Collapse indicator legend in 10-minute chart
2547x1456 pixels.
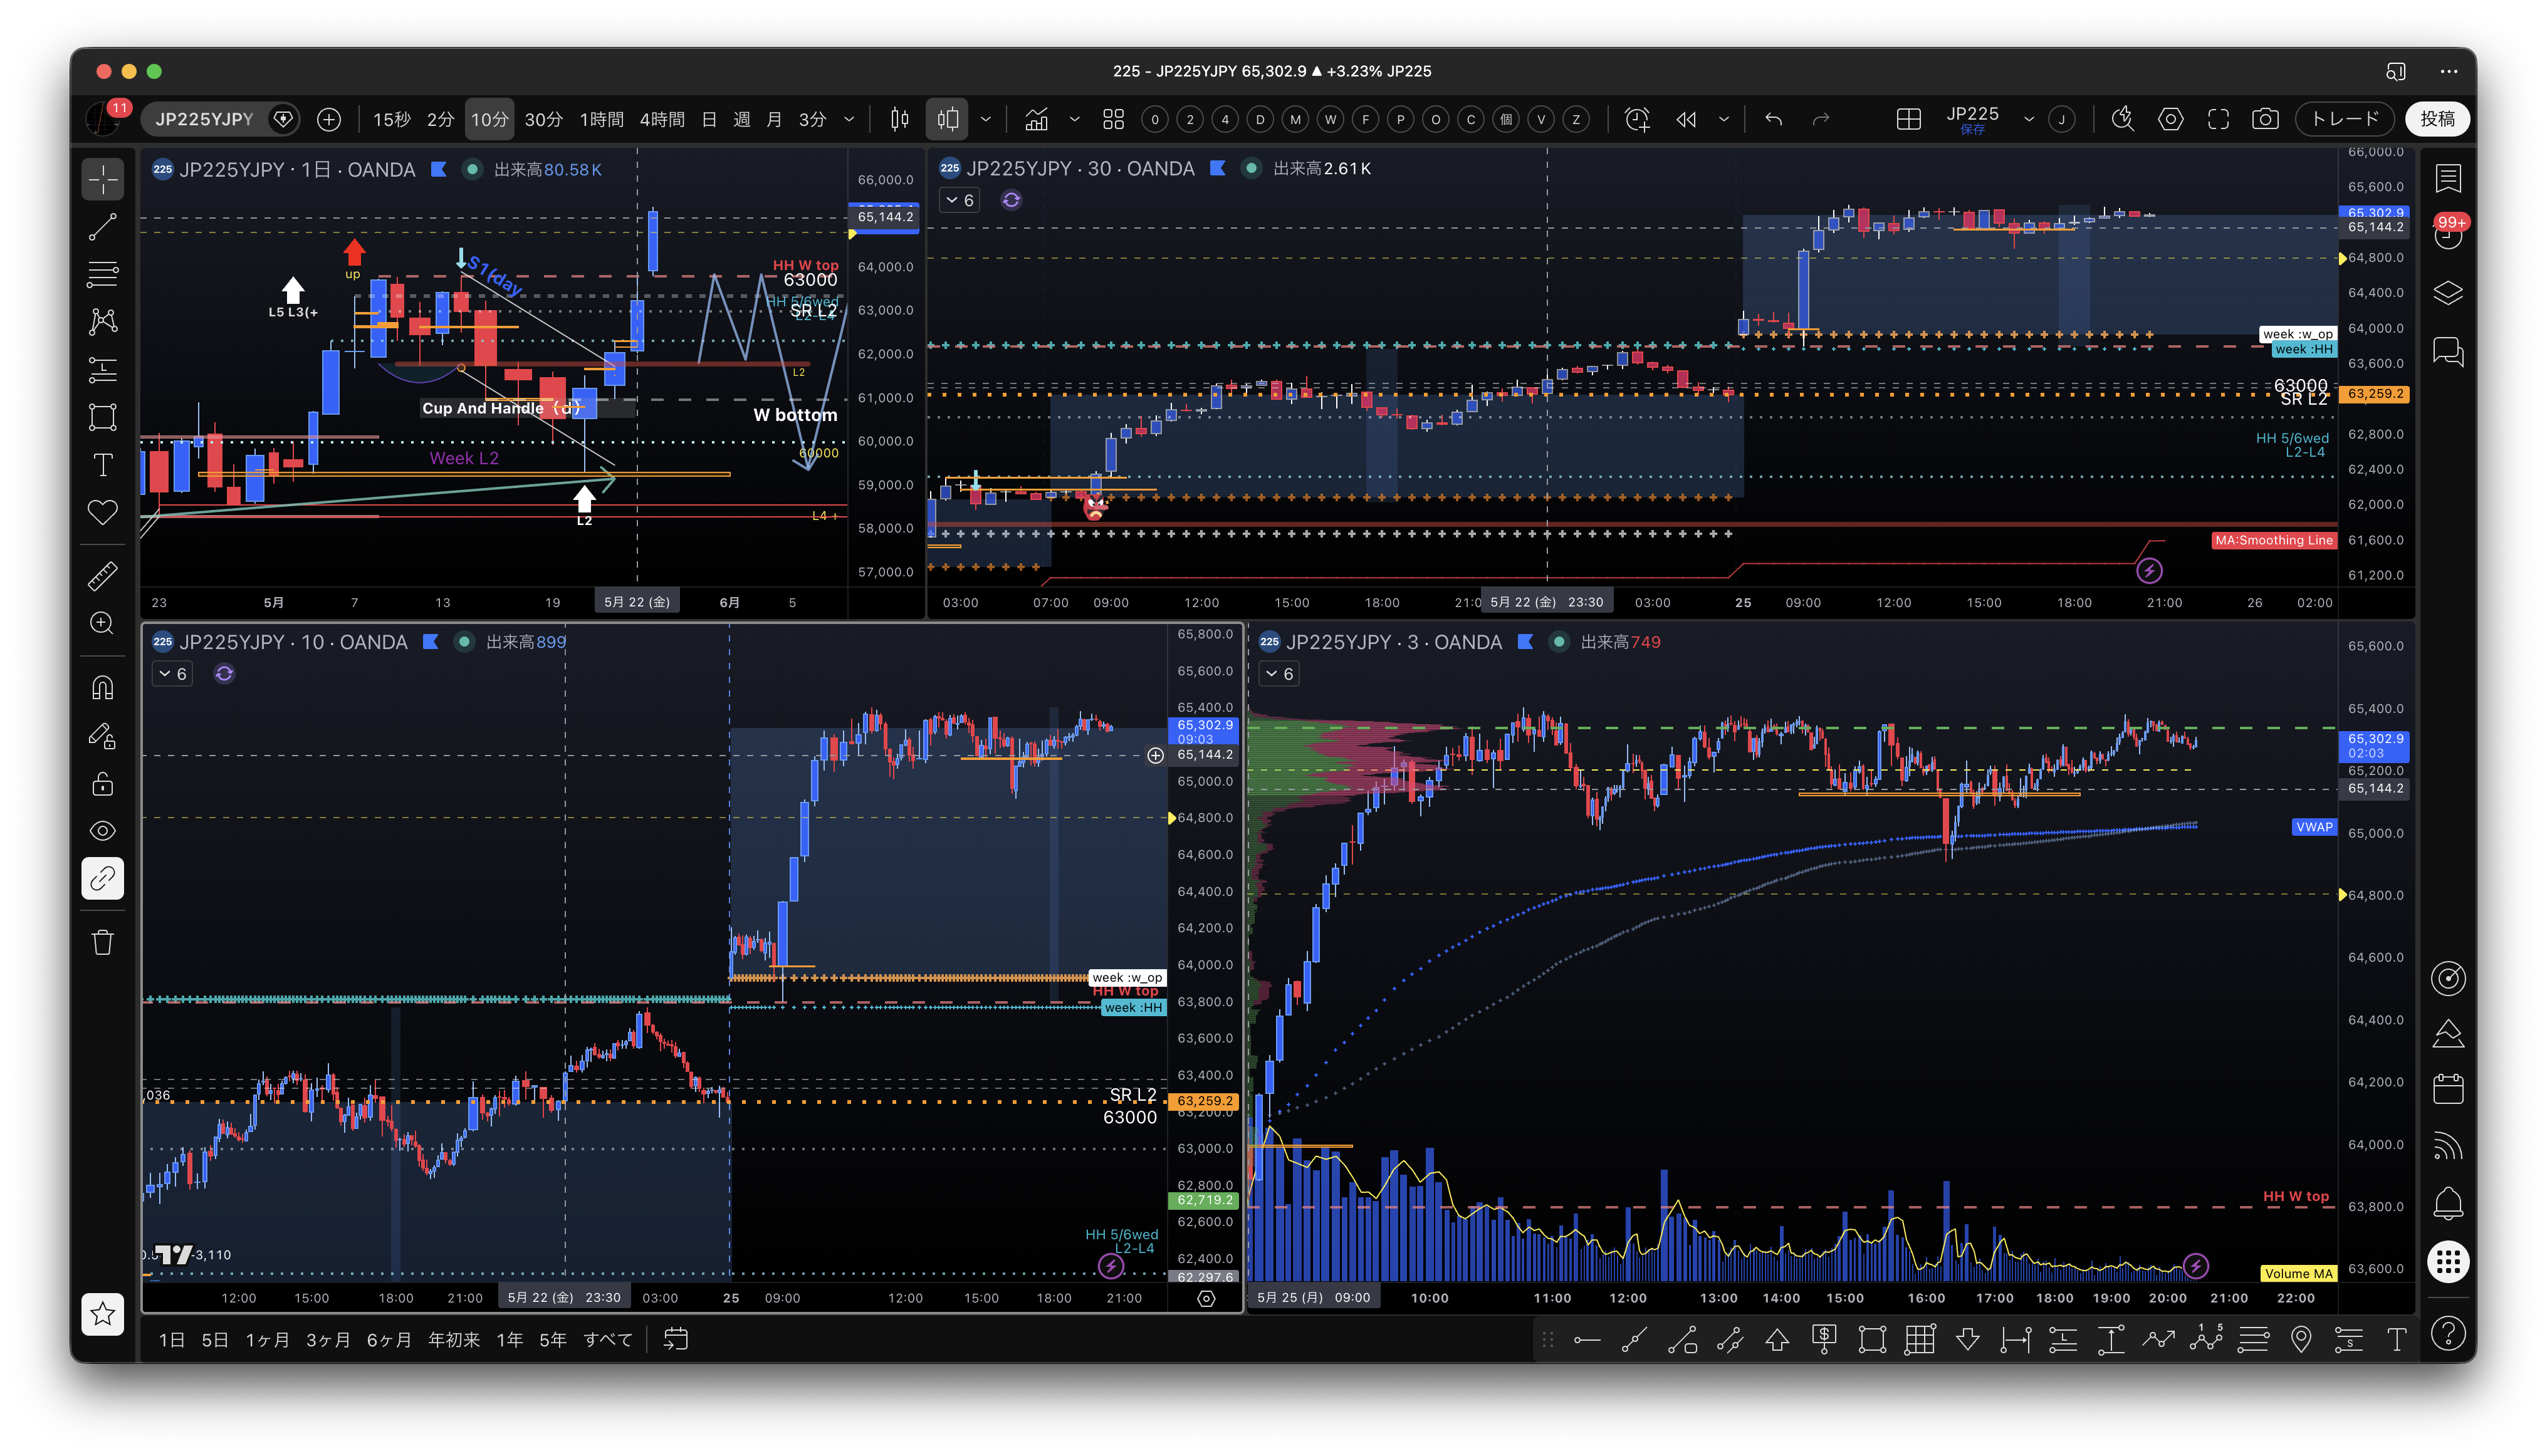tap(173, 674)
